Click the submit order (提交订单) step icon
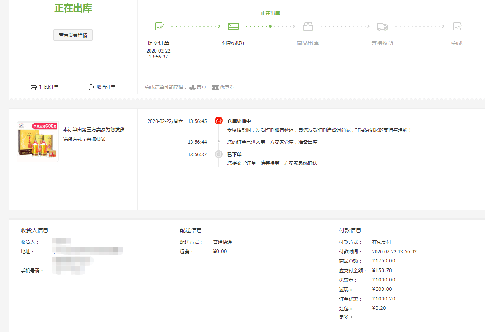The image size is (485, 332). click(160, 26)
